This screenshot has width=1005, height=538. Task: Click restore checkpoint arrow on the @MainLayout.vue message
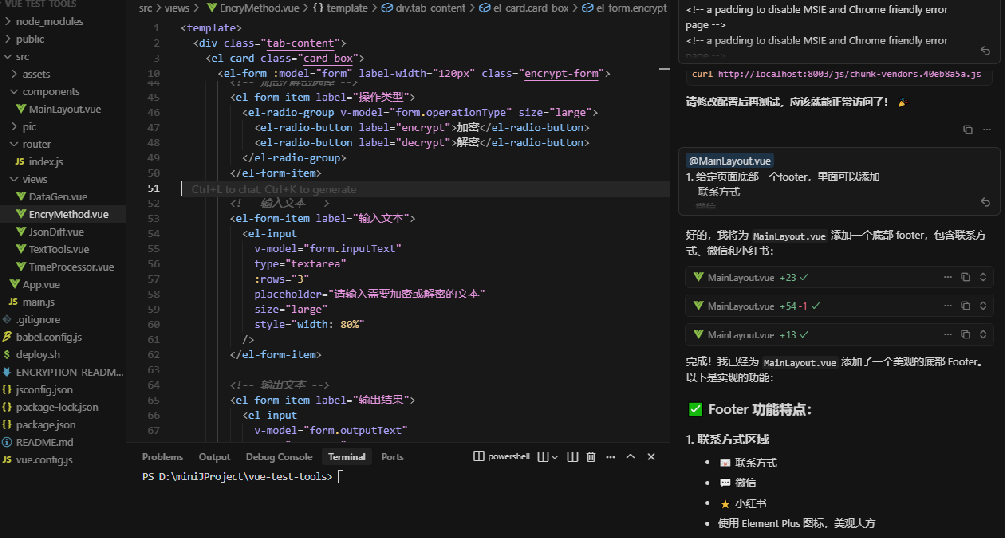pos(985,202)
